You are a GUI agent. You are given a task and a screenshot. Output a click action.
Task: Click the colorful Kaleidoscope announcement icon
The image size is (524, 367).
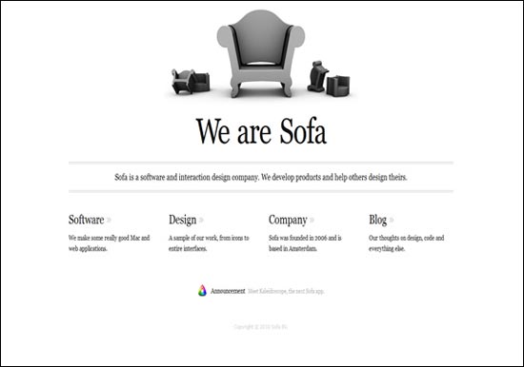(202, 291)
